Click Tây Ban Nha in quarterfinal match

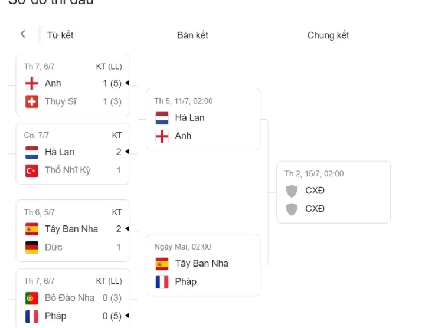pyautogui.click(x=71, y=229)
